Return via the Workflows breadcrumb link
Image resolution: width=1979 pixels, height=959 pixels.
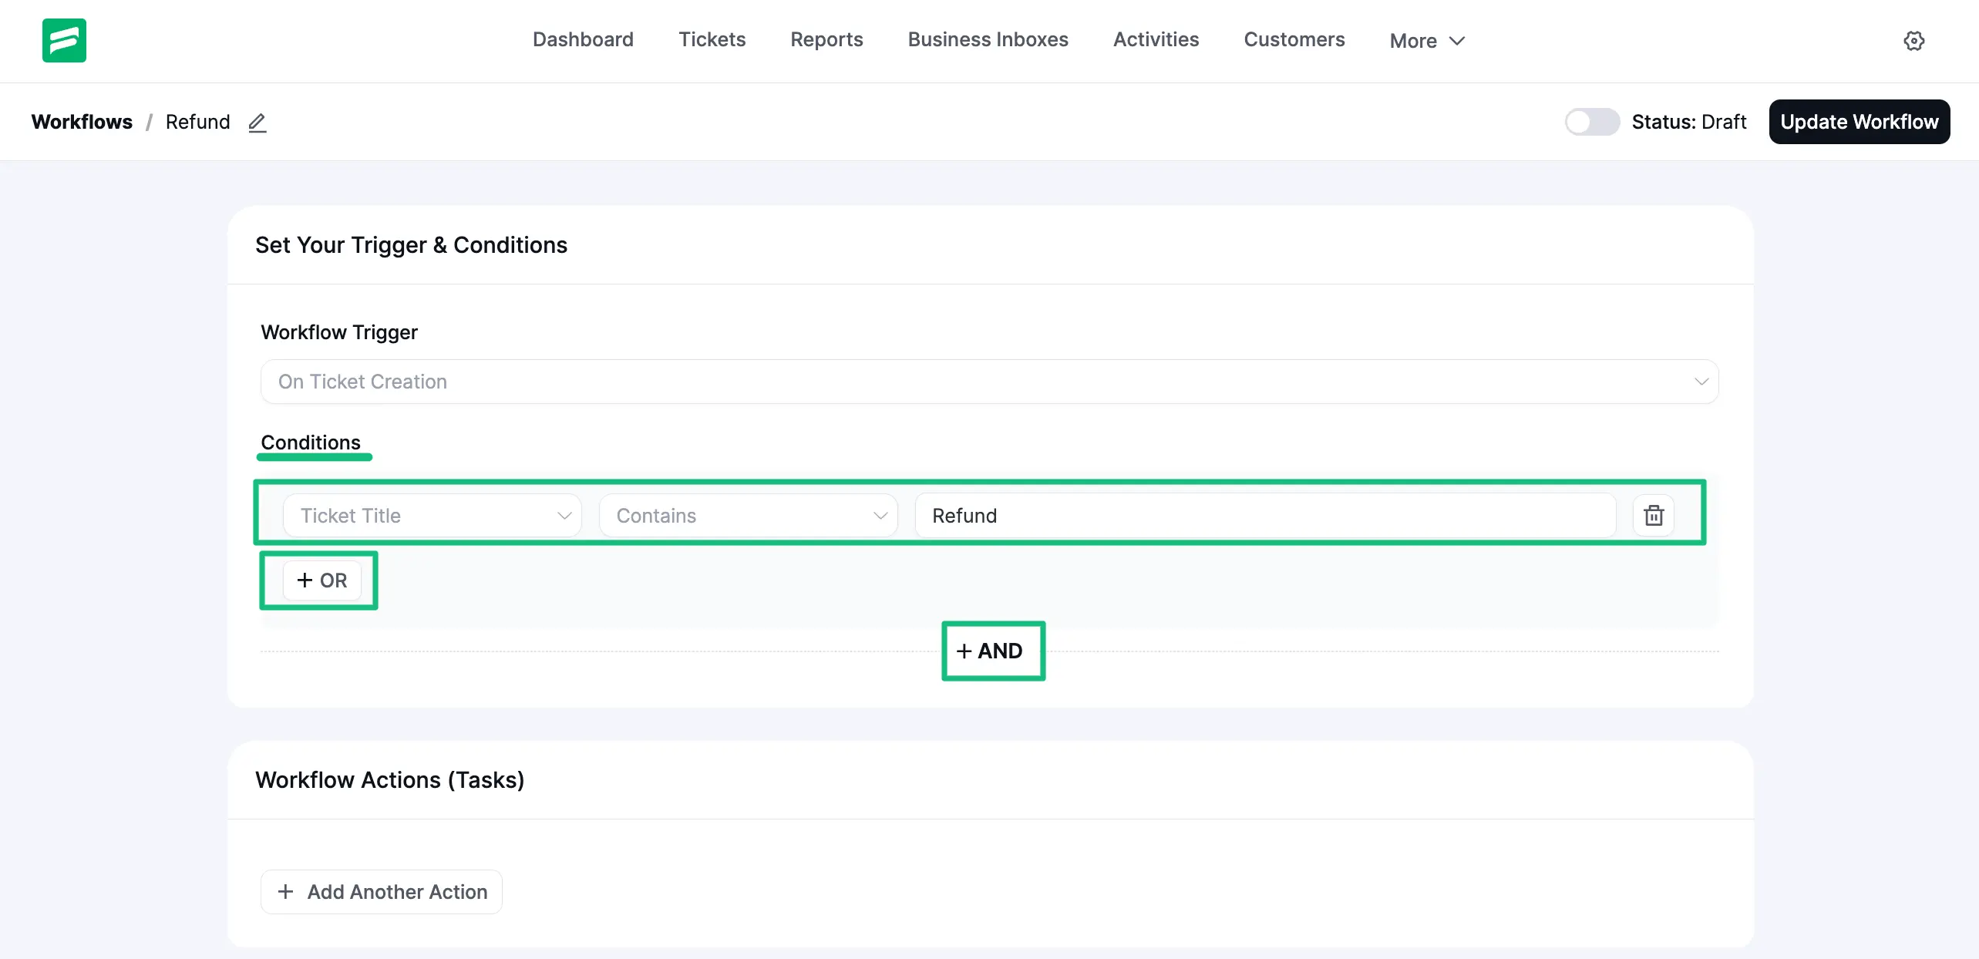point(82,121)
